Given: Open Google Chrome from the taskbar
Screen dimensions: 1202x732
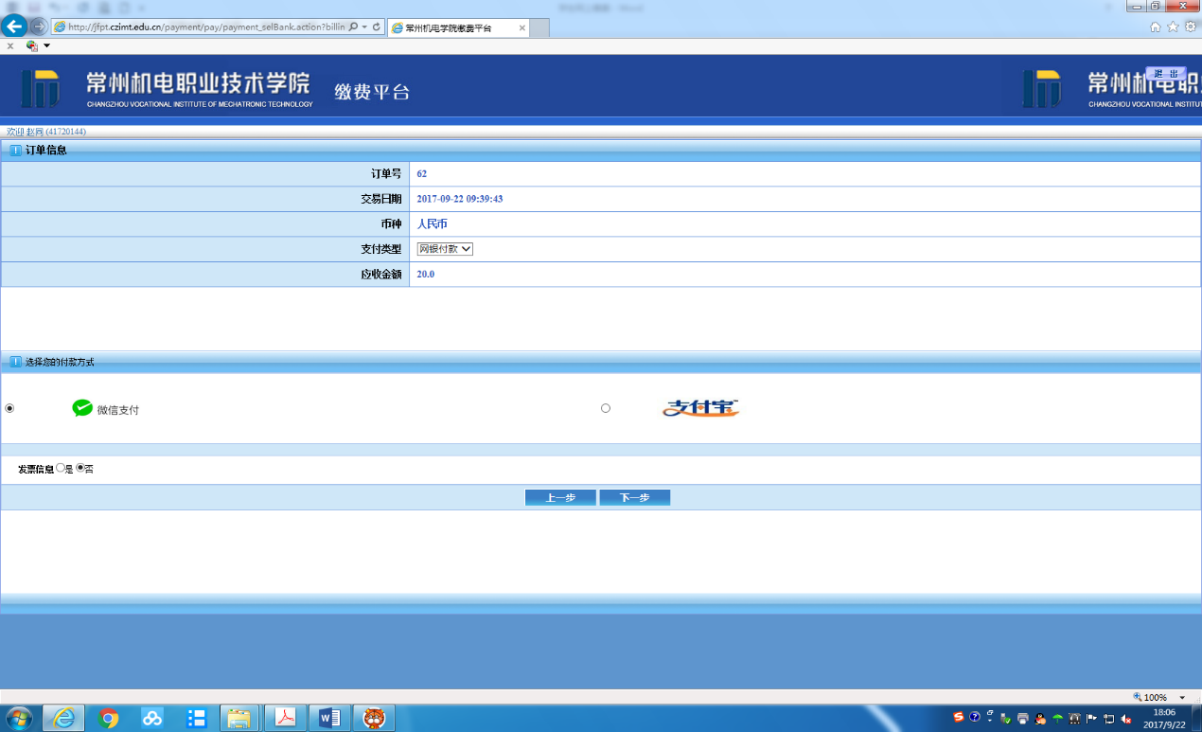Looking at the screenshot, I should coord(109,718).
